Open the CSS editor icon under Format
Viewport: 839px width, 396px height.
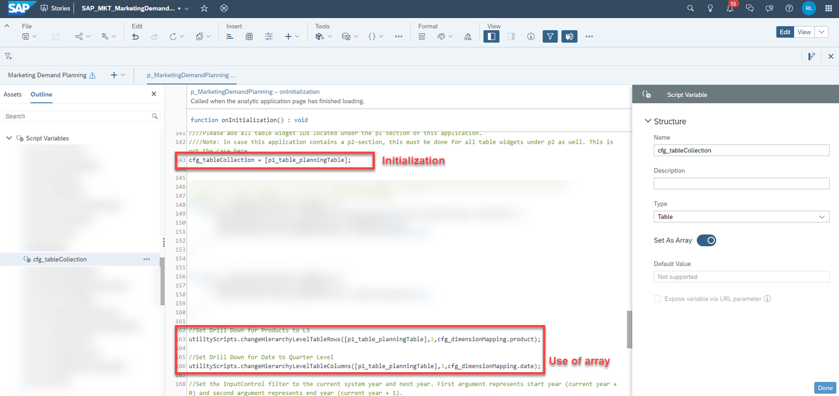click(467, 36)
